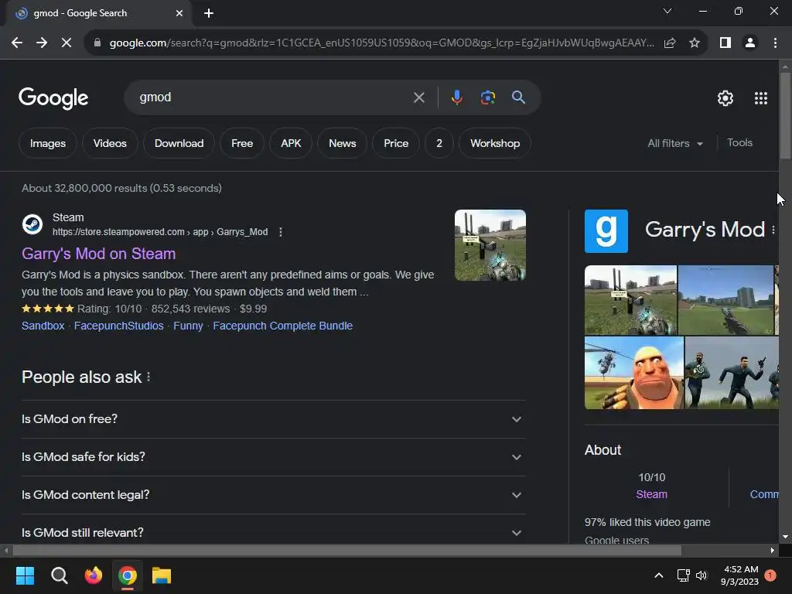Click the Chrome taskbar icon
This screenshot has height=594, width=792.
(128, 575)
